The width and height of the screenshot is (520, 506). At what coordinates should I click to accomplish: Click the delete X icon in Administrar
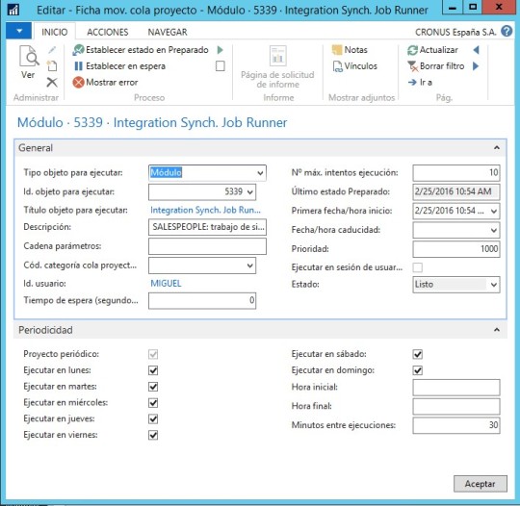52,82
